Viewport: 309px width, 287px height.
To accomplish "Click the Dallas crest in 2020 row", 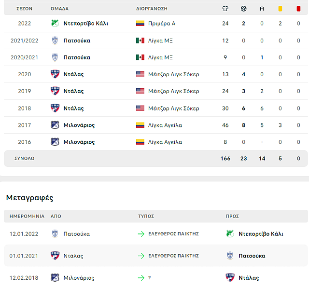I will [x=55, y=74].
